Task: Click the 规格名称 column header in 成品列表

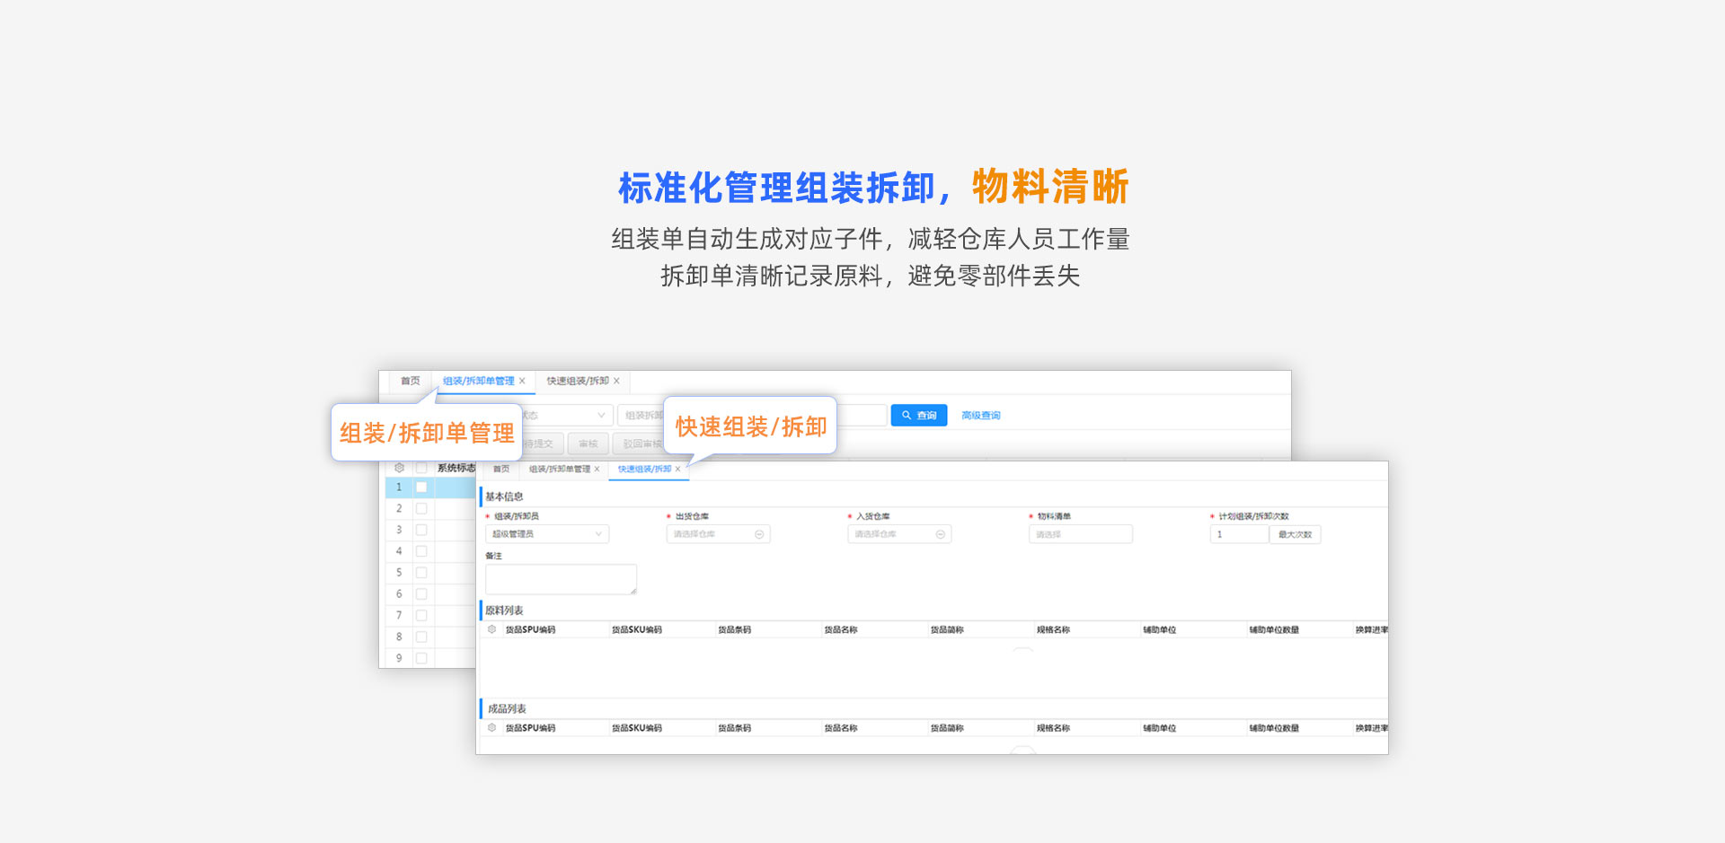Action: [x=1053, y=728]
